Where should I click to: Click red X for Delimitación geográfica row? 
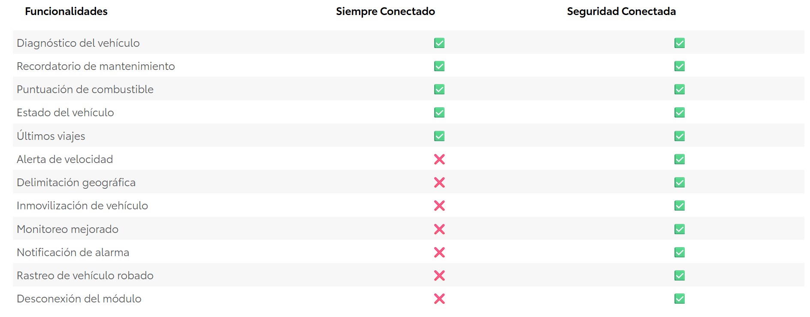[x=439, y=182]
